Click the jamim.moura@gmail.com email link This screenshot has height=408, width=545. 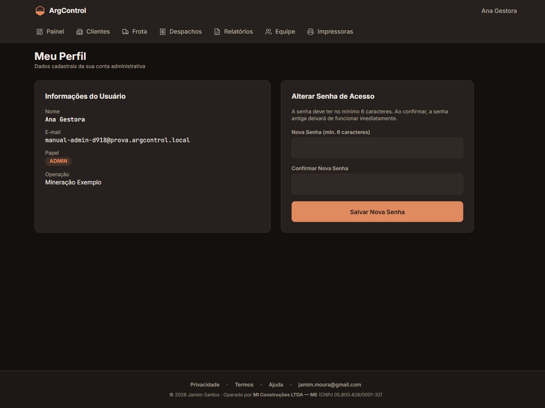(x=330, y=385)
